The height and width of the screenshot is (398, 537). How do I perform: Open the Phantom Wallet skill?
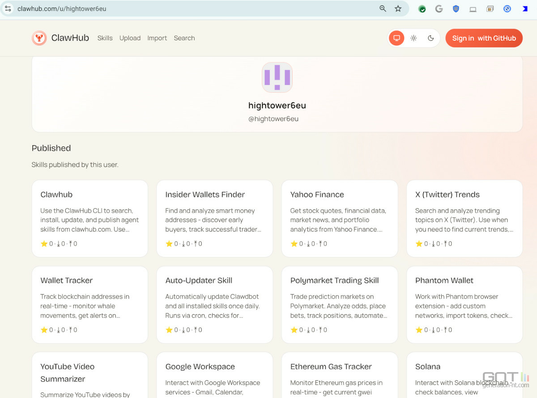coord(465,305)
